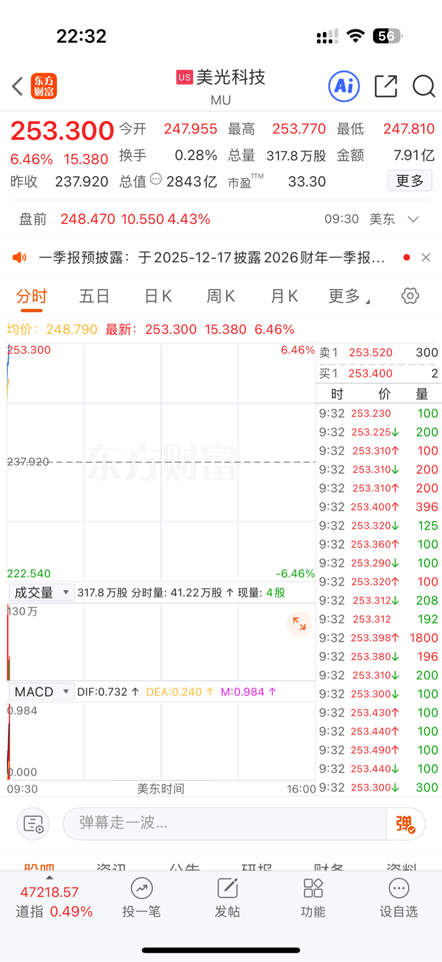Open the Ai assistant icon
The height and width of the screenshot is (962, 442).
[344, 86]
